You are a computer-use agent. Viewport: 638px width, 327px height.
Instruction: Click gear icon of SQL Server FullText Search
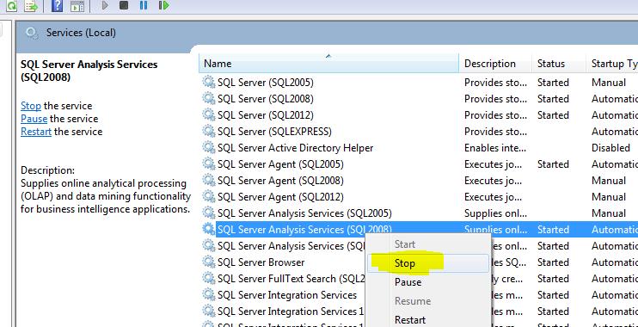click(x=209, y=279)
